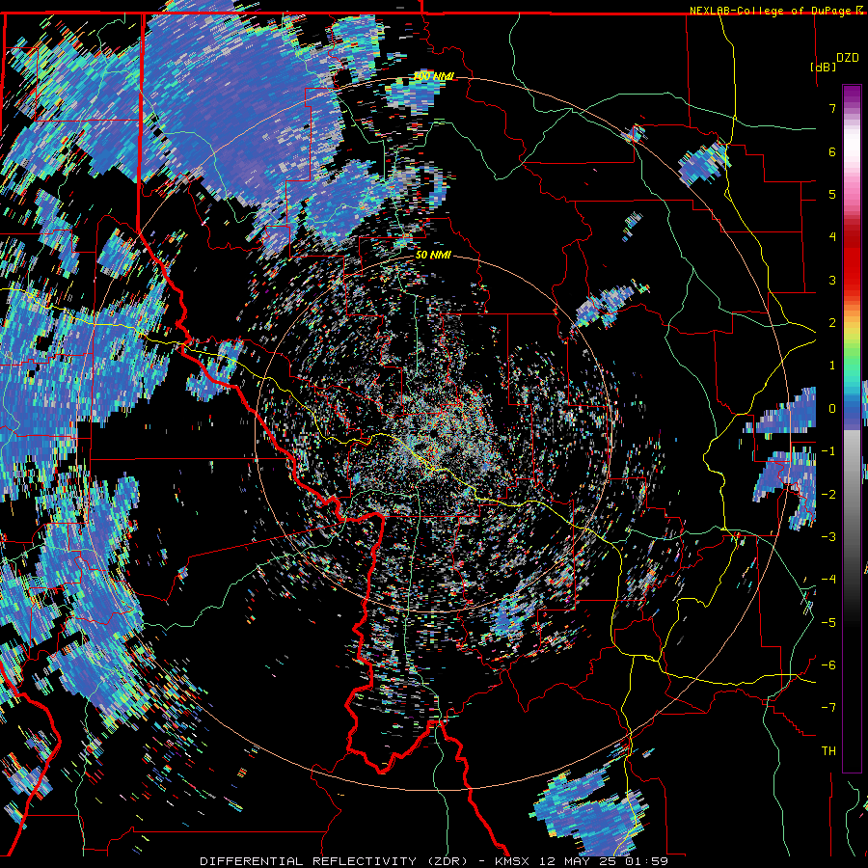Click the TH threshold label on scale
Viewport: 868px width, 868px height.
828,750
